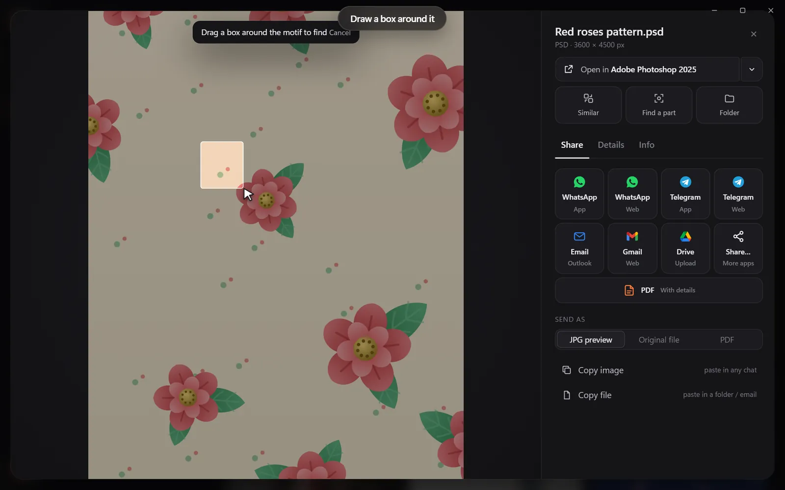Click the highlighted selection box on the pattern
This screenshot has height=490, width=785.
point(222,165)
